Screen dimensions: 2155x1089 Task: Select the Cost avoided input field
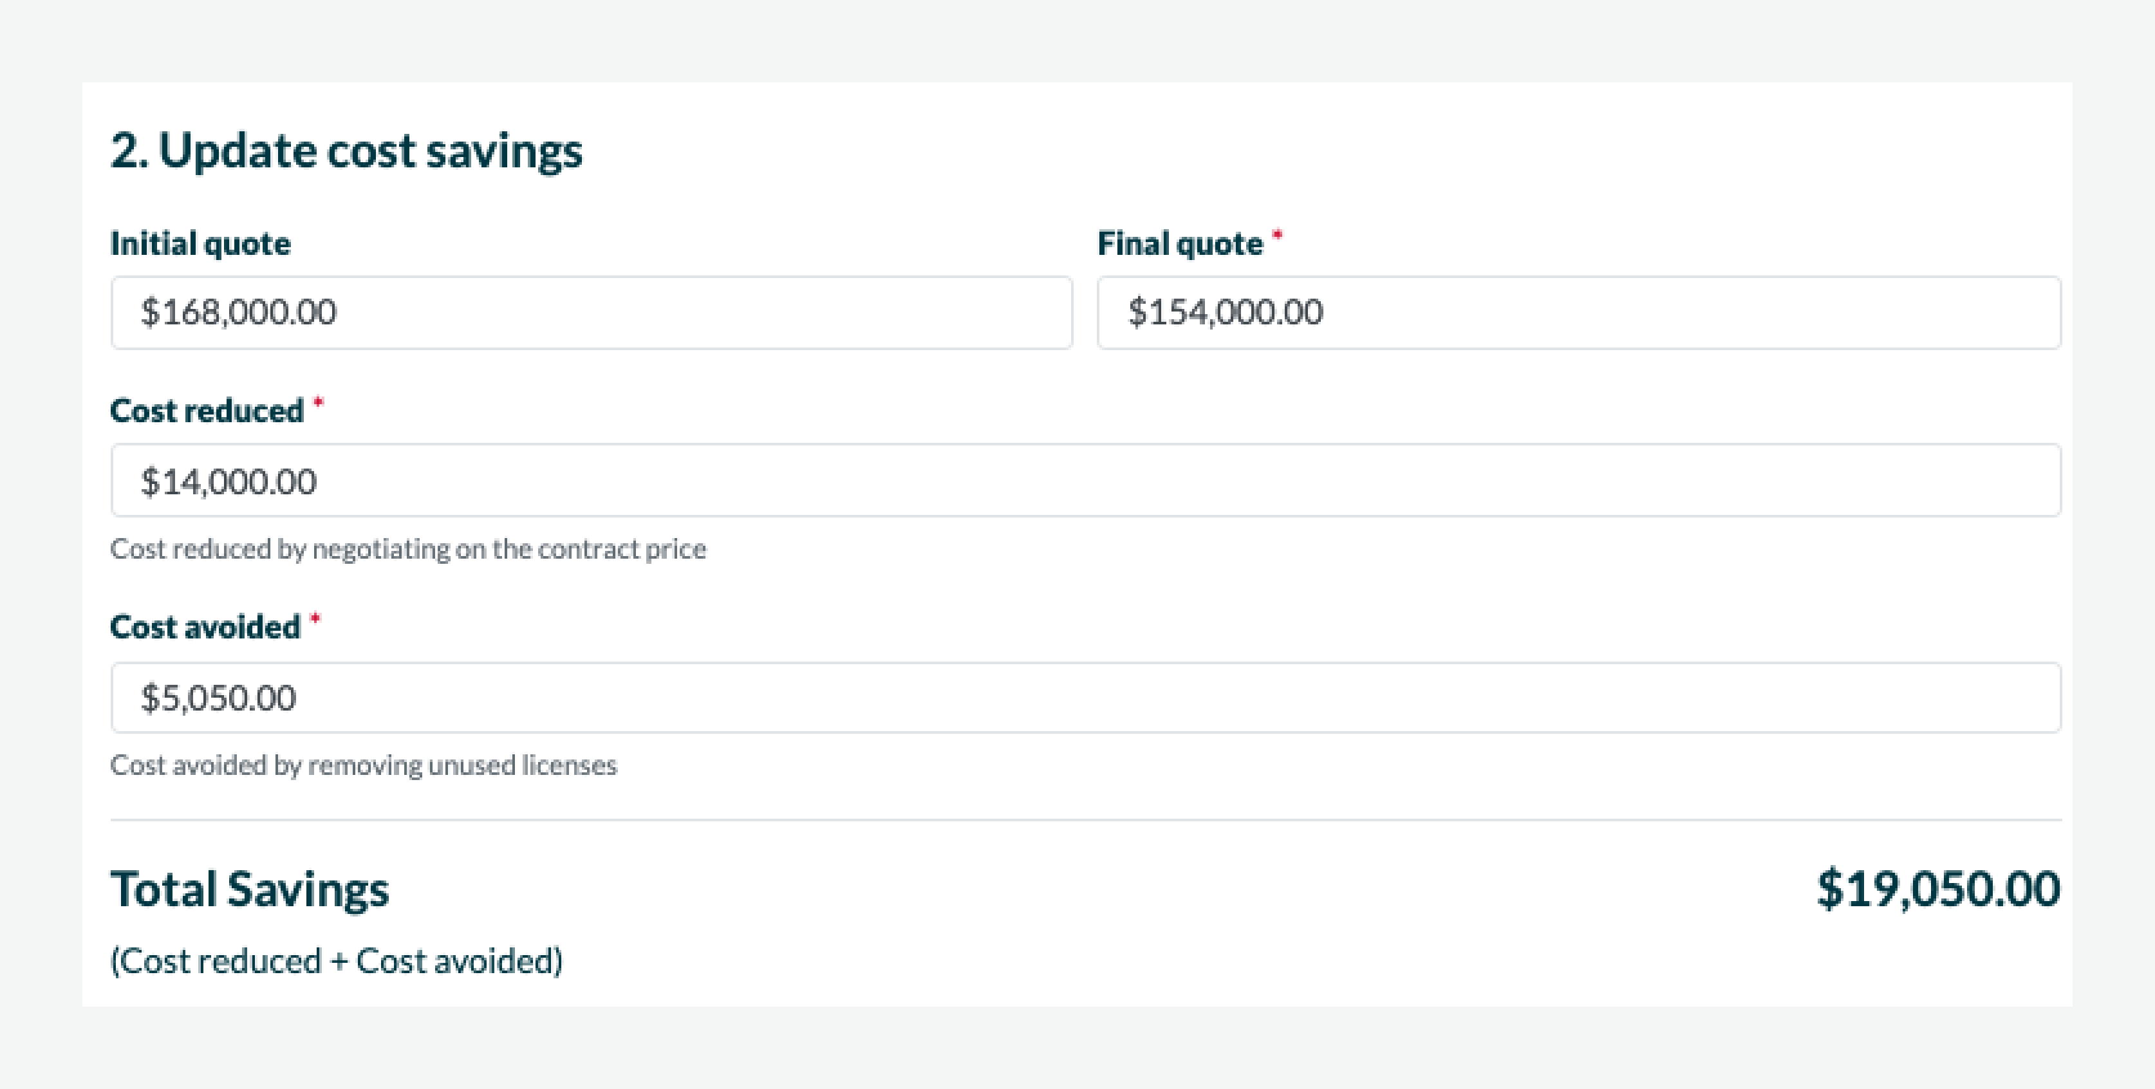(1085, 698)
